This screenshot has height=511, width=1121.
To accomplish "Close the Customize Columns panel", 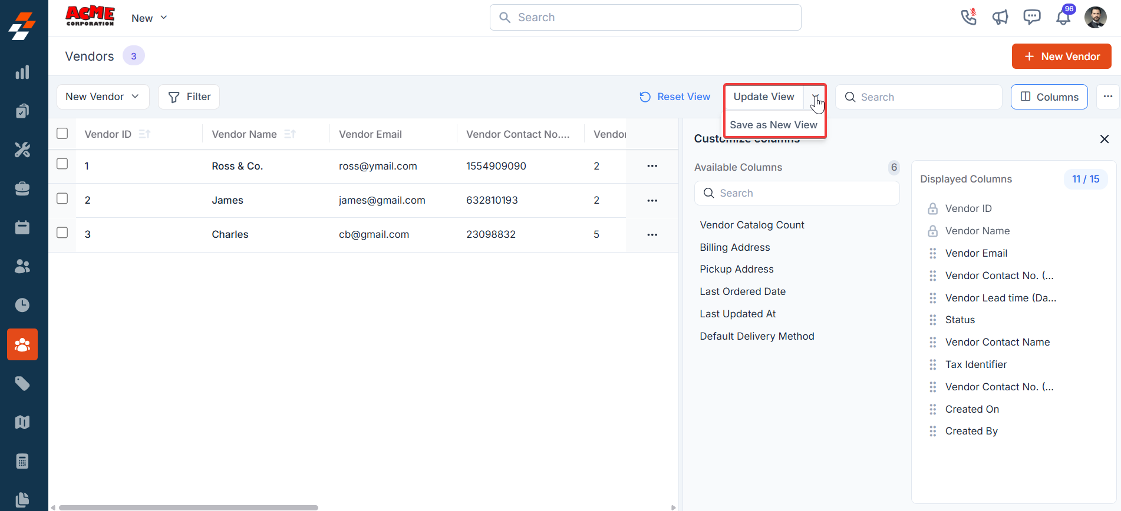I will [1104, 139].
